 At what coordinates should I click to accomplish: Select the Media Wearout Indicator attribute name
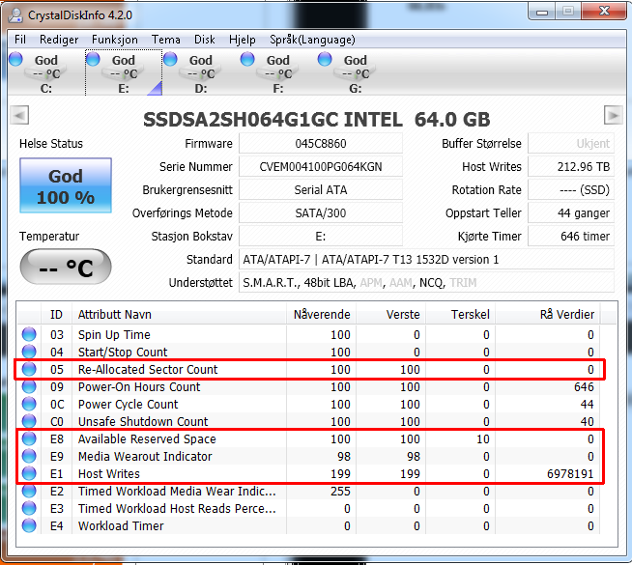[145, 456]
